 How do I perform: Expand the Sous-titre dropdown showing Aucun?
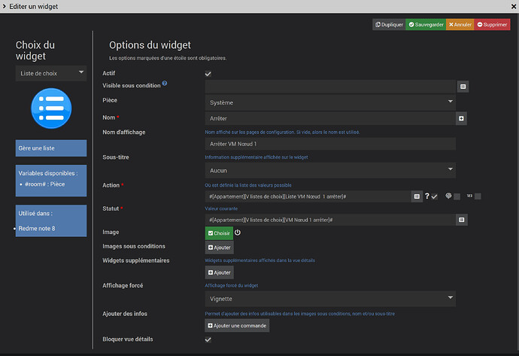point(330,170)
